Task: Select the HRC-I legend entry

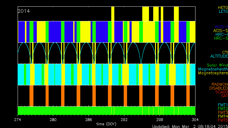Action: pyautogui.click(x=221, y=34)
